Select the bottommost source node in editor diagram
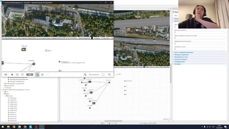Screen dimensions: 229x129 pos(90,108)
